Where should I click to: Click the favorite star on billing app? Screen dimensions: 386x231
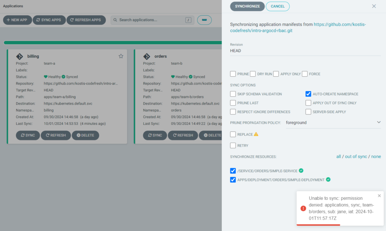[121, 56]
